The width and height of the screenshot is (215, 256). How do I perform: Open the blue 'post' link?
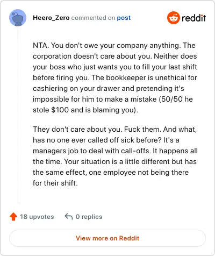tap(124, 18)
